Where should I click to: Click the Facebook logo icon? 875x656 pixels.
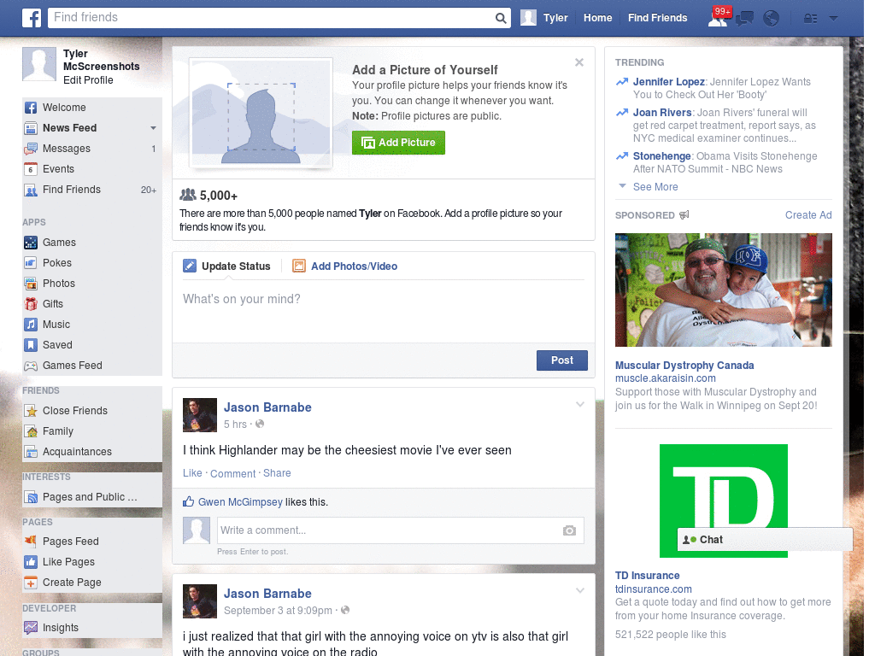click(x=31, y=17)
